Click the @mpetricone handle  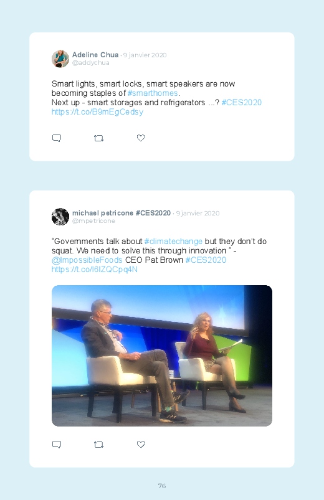click(93, 221)
